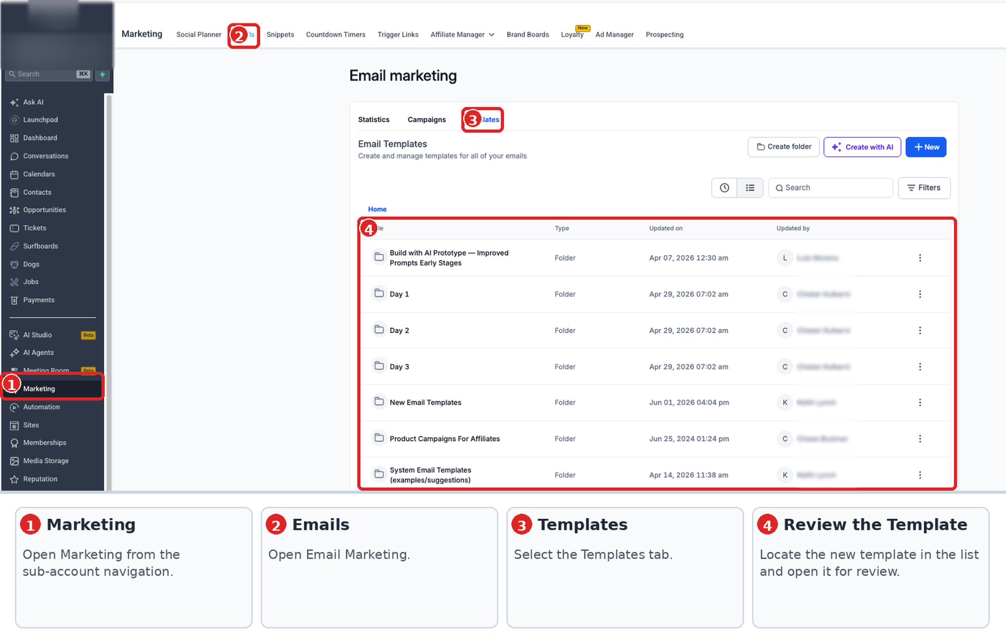
Task: Click the Updated by column header
Action: (793, 228)
